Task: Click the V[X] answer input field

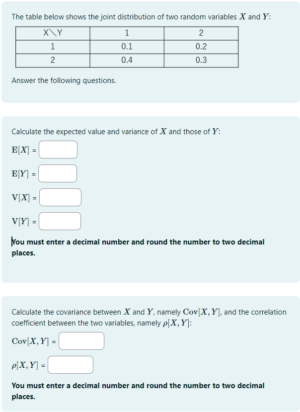Action: [60, 197]
